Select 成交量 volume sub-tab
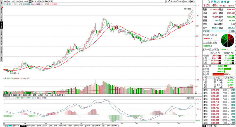This screenshot has height=127, width=236. (6, 95)
